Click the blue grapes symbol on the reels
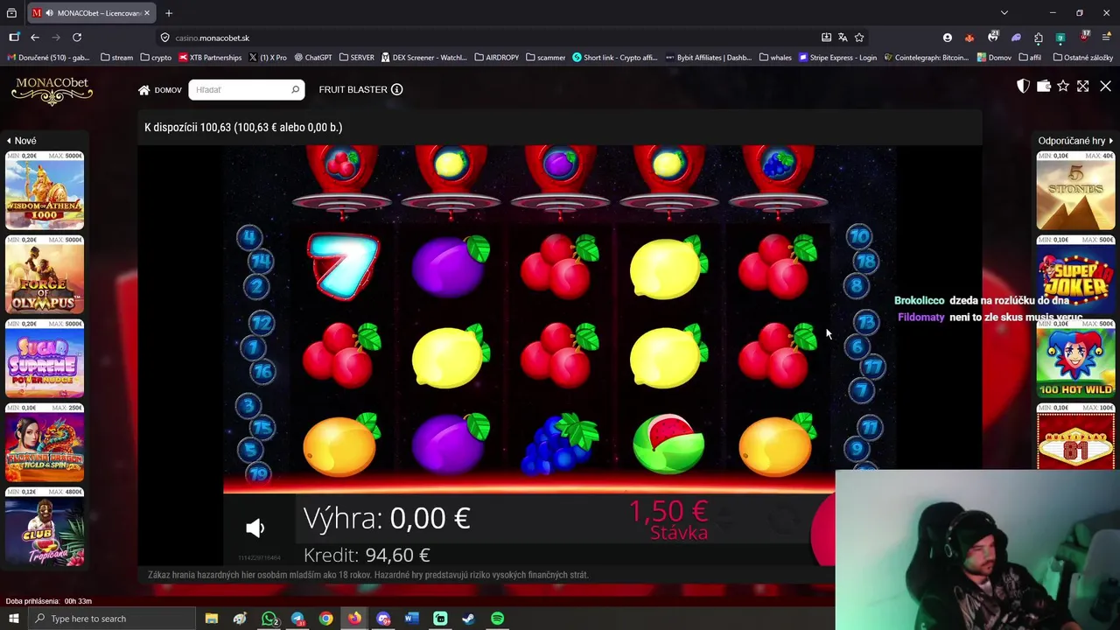This screenshot has height=630, width=1120. [560, 444]
